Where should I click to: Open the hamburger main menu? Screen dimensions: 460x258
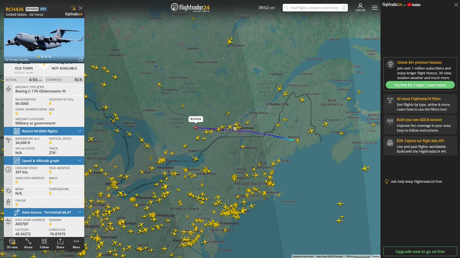tap(374, 8)
